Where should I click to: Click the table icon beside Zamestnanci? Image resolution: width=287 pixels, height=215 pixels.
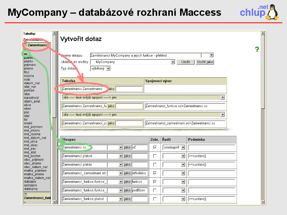click(25, 45)
